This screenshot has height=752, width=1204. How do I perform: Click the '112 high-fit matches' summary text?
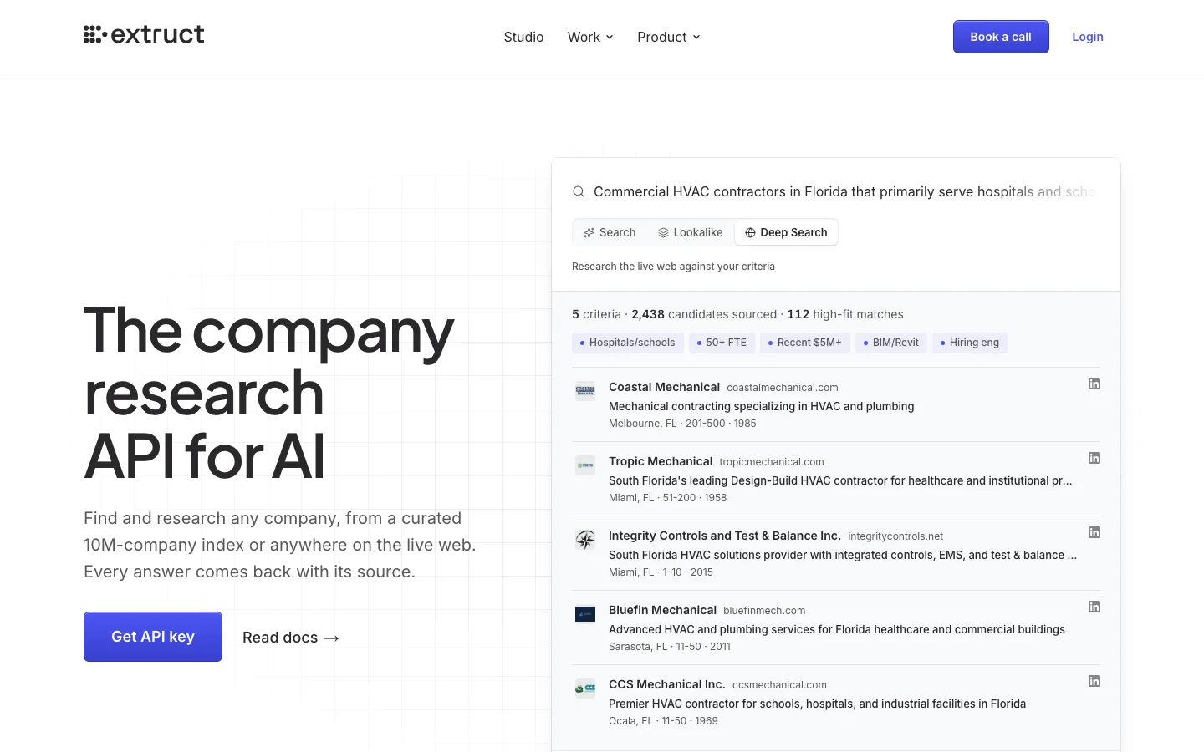tap(845, 314)
